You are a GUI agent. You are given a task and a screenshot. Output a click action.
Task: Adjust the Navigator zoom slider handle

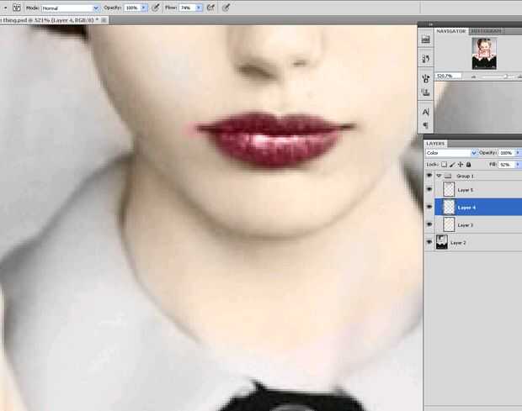pyautogui.click(x=506, y=76)
